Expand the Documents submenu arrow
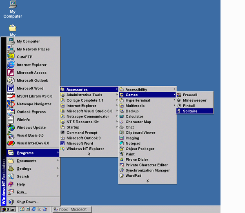 tap(58, 161)
